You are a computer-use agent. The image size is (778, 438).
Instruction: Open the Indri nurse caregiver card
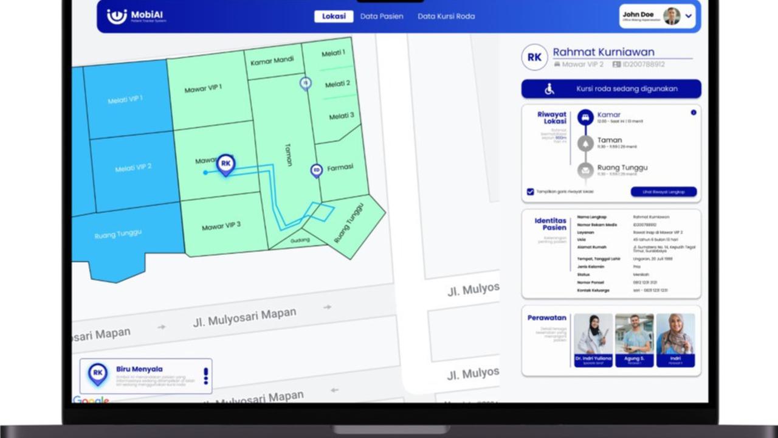(x=676, y=341)
